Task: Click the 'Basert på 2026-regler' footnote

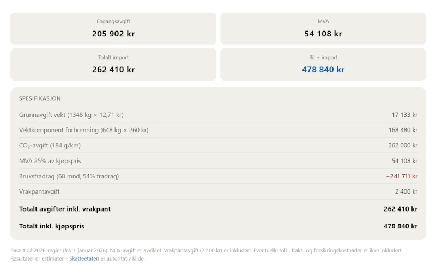Action: [x=207, y=250]
